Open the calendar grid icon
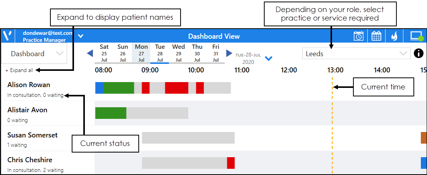 (376, 36)
